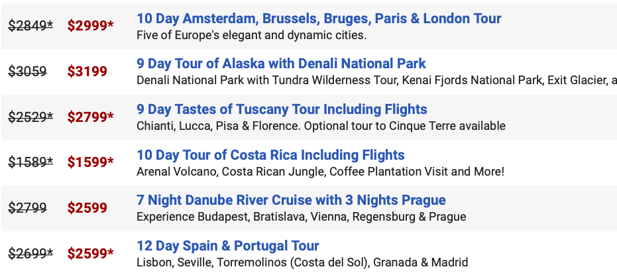This screenshot has height=275, width=617.
Task: Click the $3199 Alaska tour price
Action: 87,71
